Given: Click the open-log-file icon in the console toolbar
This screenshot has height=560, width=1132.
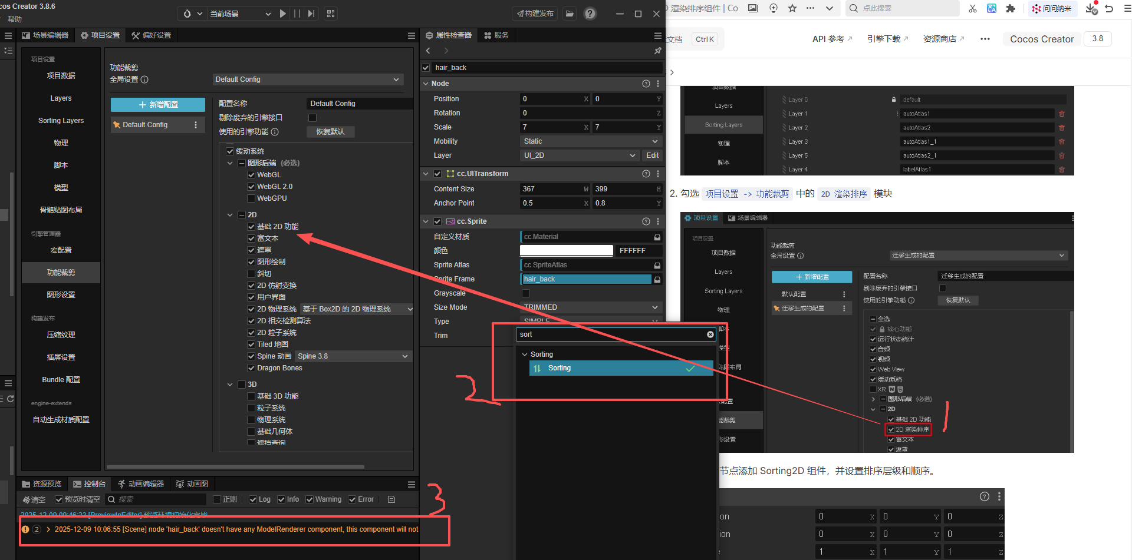Looking at the screenshot, I should pyautogui.click(x=391, y=499).
